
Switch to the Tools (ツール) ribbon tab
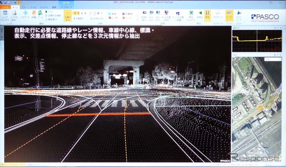34,8
